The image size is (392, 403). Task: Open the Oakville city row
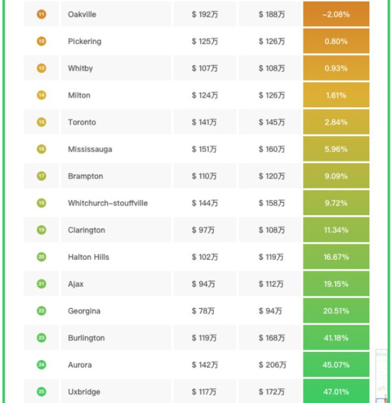[82, 14]
